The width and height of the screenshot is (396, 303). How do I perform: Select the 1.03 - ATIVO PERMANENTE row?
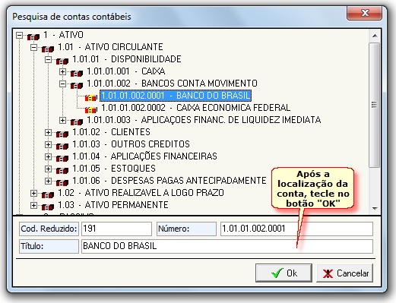tap(113, 205)
